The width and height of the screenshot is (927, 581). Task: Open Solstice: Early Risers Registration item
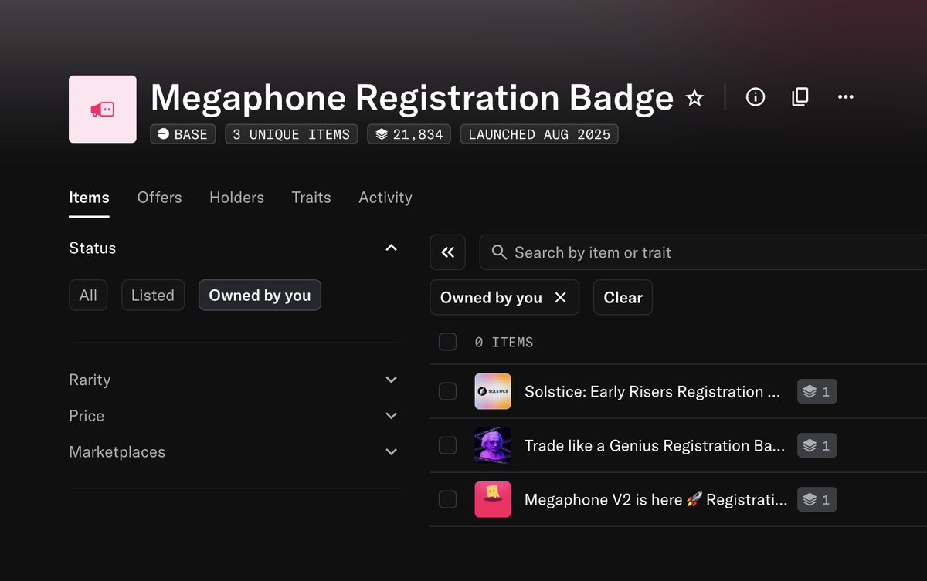[652, 392]
